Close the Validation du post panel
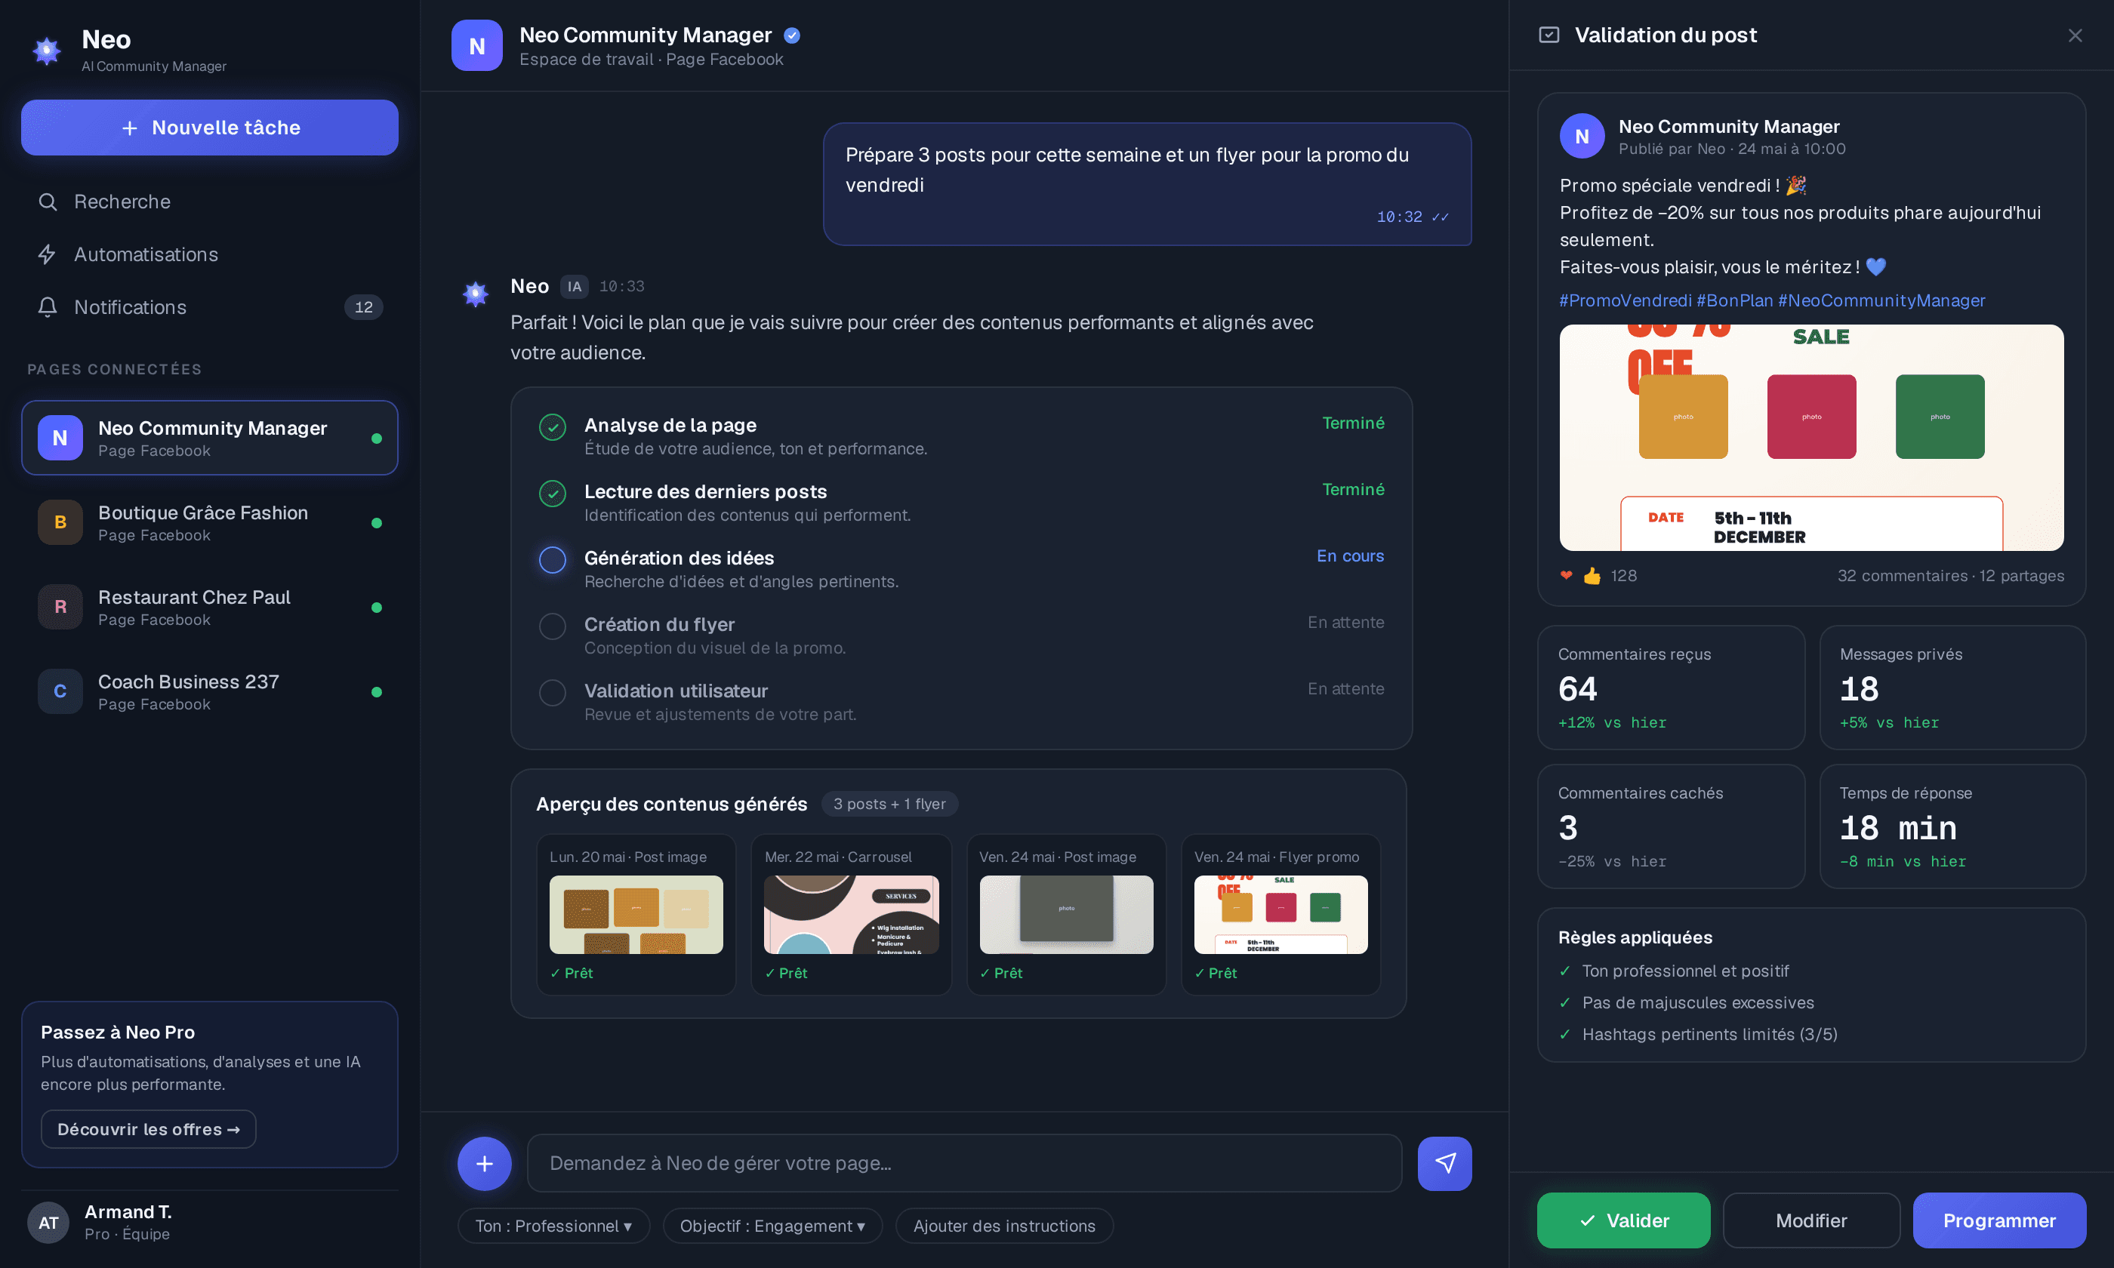The height and width of the screenshot is (1268, 2114). pyautogui.click(x=2075, y=35)
